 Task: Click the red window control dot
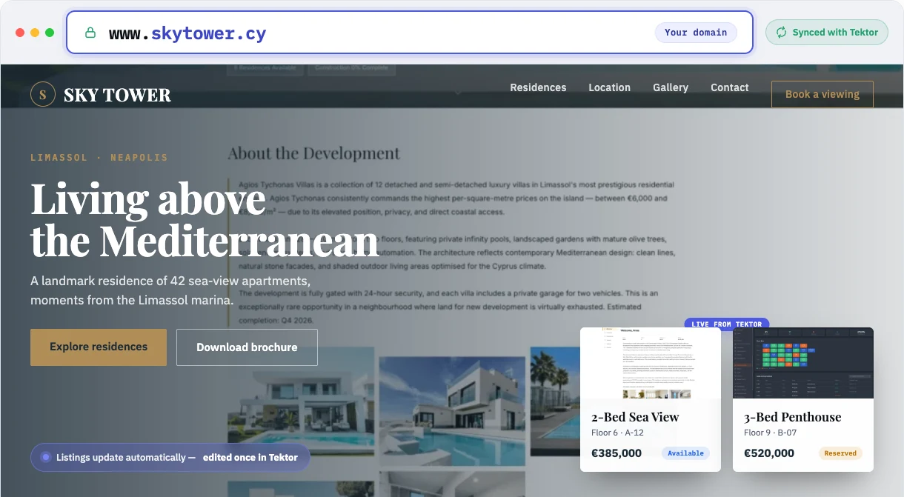20,33
